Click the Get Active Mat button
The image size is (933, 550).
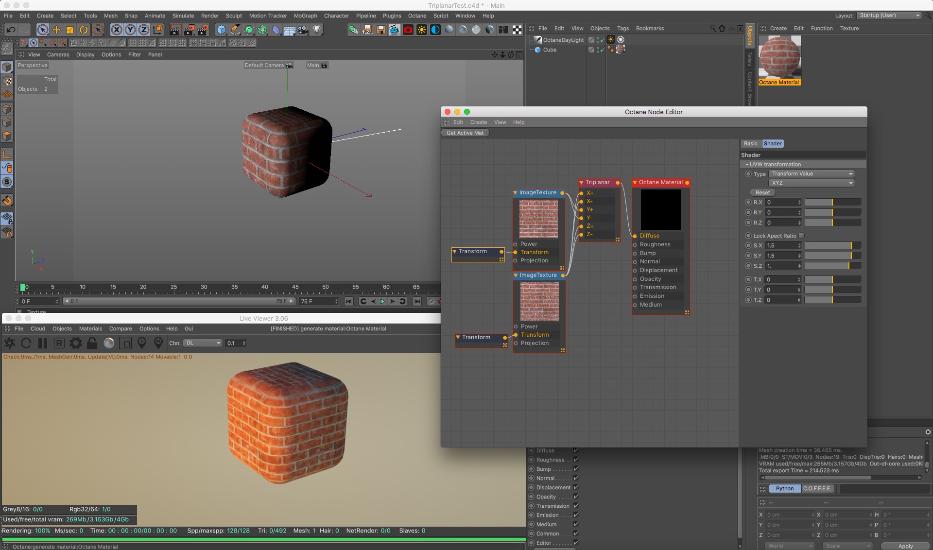(x=465, y=133)
